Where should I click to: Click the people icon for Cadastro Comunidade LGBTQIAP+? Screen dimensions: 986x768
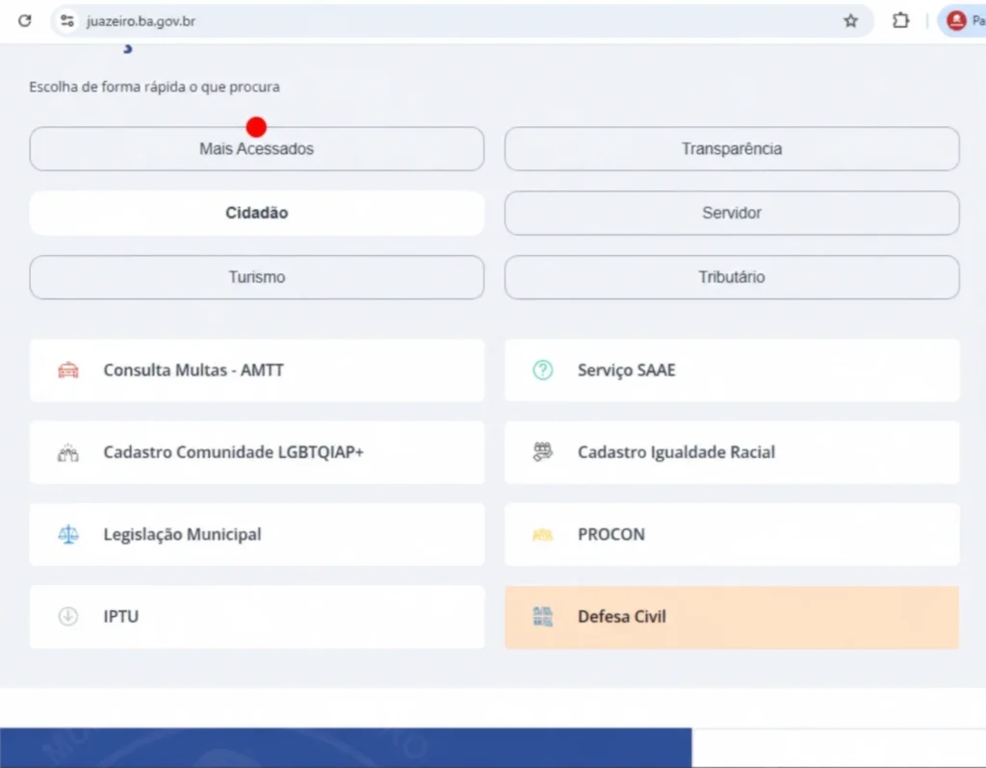point(68,452)
